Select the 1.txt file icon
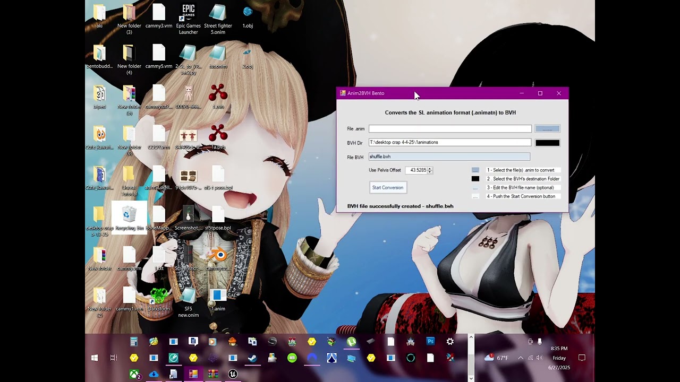Image resolution: width=680 pixels, height=382 pixels. 159,259
